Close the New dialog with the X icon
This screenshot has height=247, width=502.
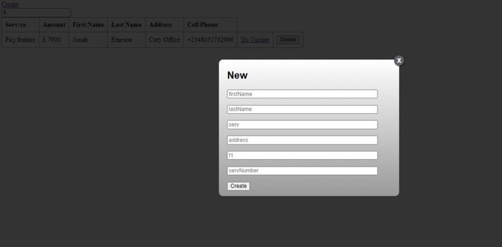click(x=399, y=60)
